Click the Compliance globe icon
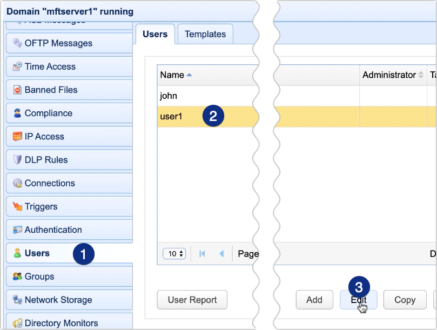This screenshot has height=330, width=437. pyautogui.click(x=17, y=113)
